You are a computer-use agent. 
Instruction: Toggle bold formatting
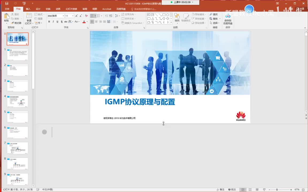coord(49,22)
